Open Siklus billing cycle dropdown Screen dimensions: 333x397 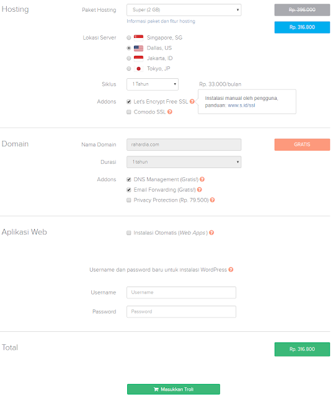click(x=153, y=84)
